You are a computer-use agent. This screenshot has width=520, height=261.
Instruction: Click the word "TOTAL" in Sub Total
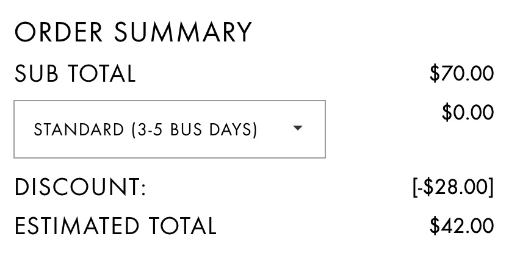point(101,74)
